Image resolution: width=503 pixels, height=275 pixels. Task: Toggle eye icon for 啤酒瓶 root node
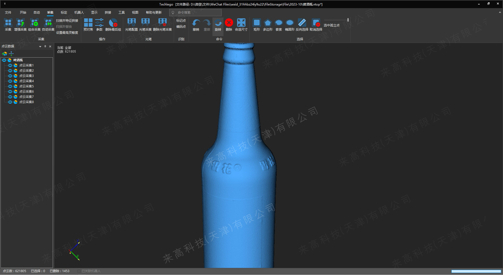tap(4, 60)
